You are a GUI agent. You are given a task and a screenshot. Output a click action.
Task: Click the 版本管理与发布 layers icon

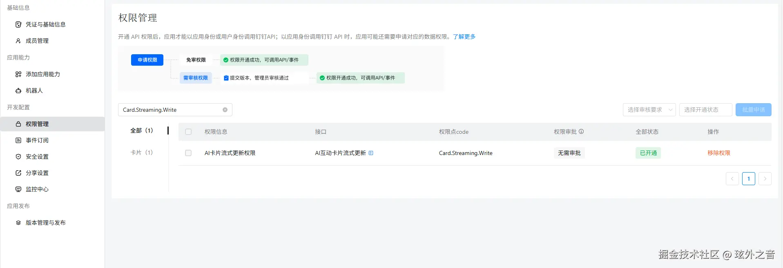18,223
